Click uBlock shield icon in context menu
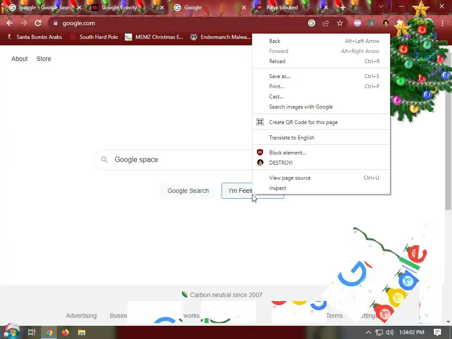This screenshot has height=339, width=452. pyautogui.click(x=260, y=152)
